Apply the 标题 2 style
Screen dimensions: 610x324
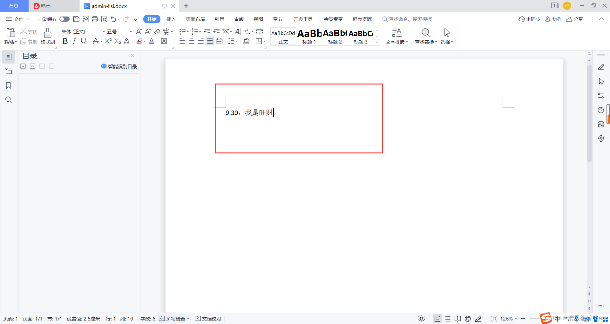coord(335,36)
